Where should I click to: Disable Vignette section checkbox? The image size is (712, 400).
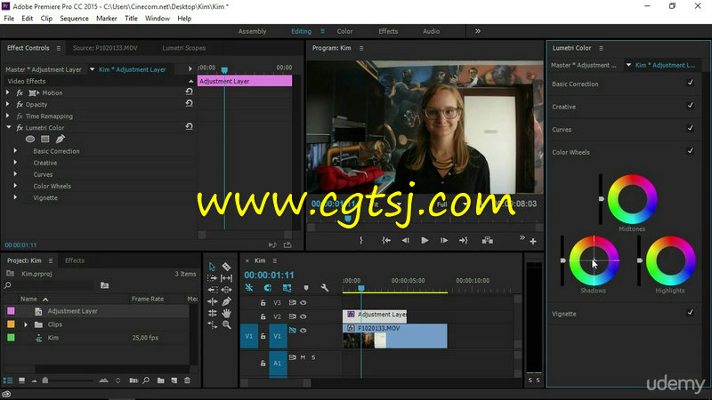(691, 313)
